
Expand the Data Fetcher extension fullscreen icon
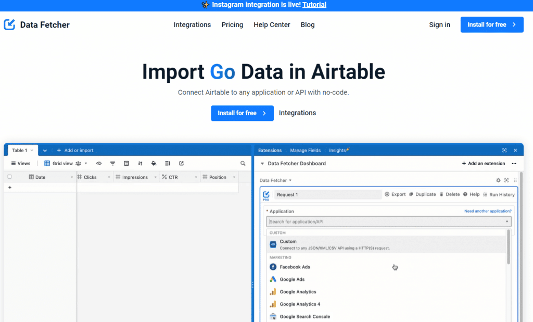(506, 180)
